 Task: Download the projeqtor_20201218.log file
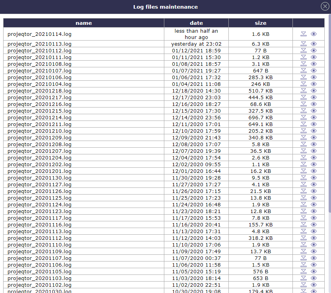point(303,91)
